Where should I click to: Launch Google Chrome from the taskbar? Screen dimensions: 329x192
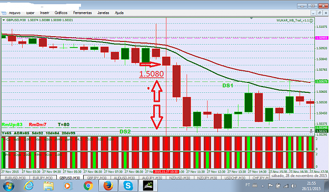pos(88,186)
